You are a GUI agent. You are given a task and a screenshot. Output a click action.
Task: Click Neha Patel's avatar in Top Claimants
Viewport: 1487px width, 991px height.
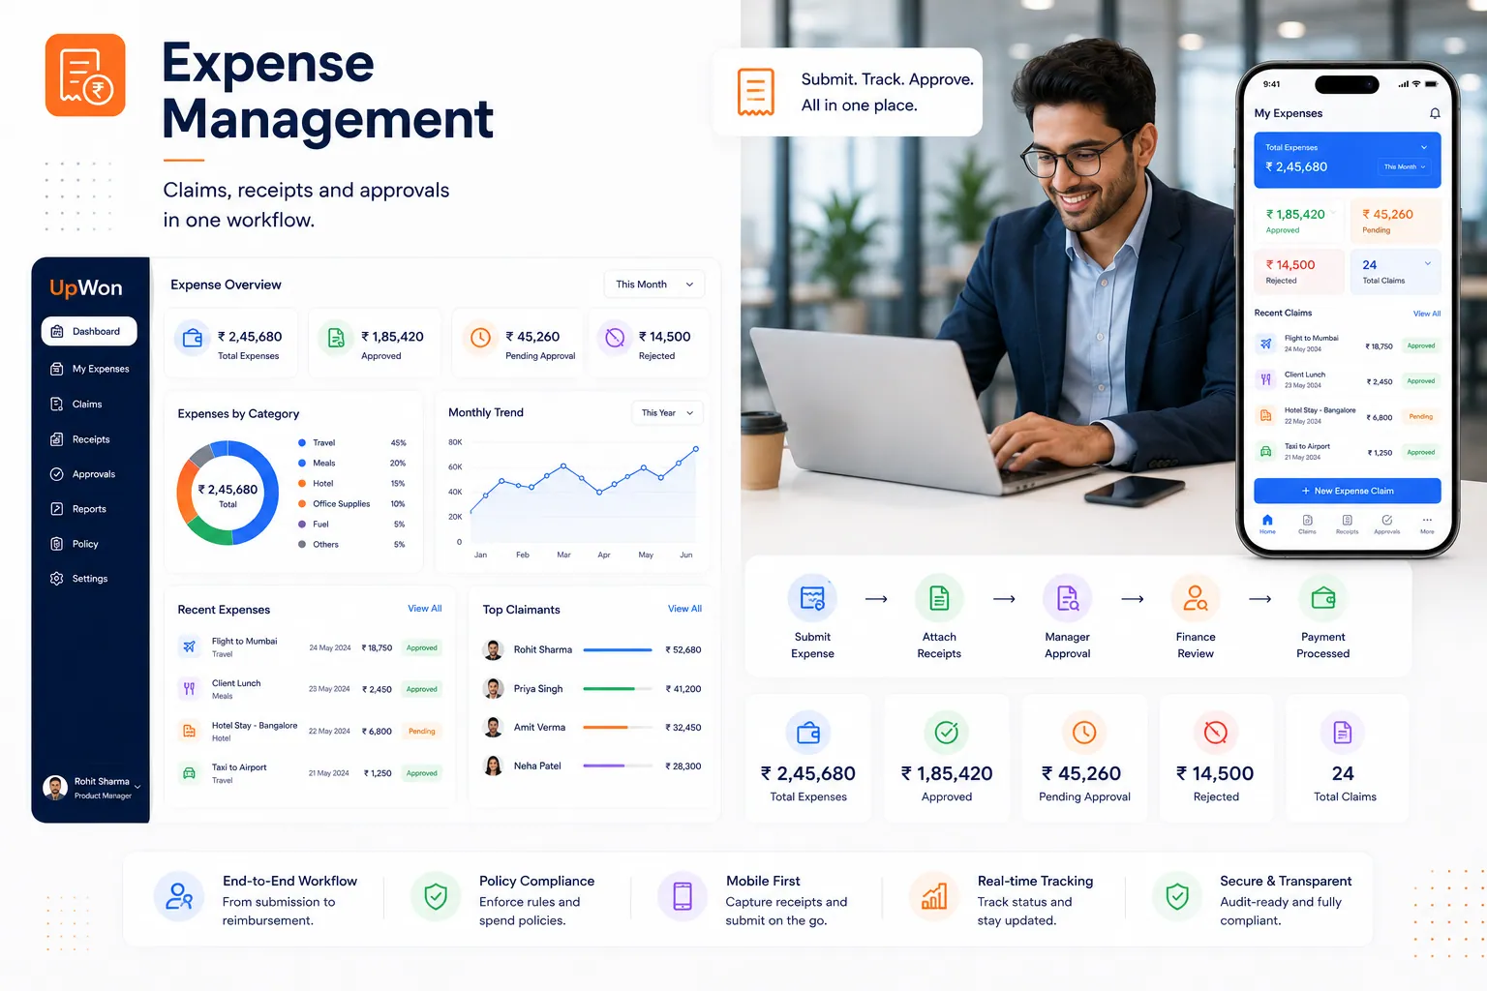pos(494,766)
